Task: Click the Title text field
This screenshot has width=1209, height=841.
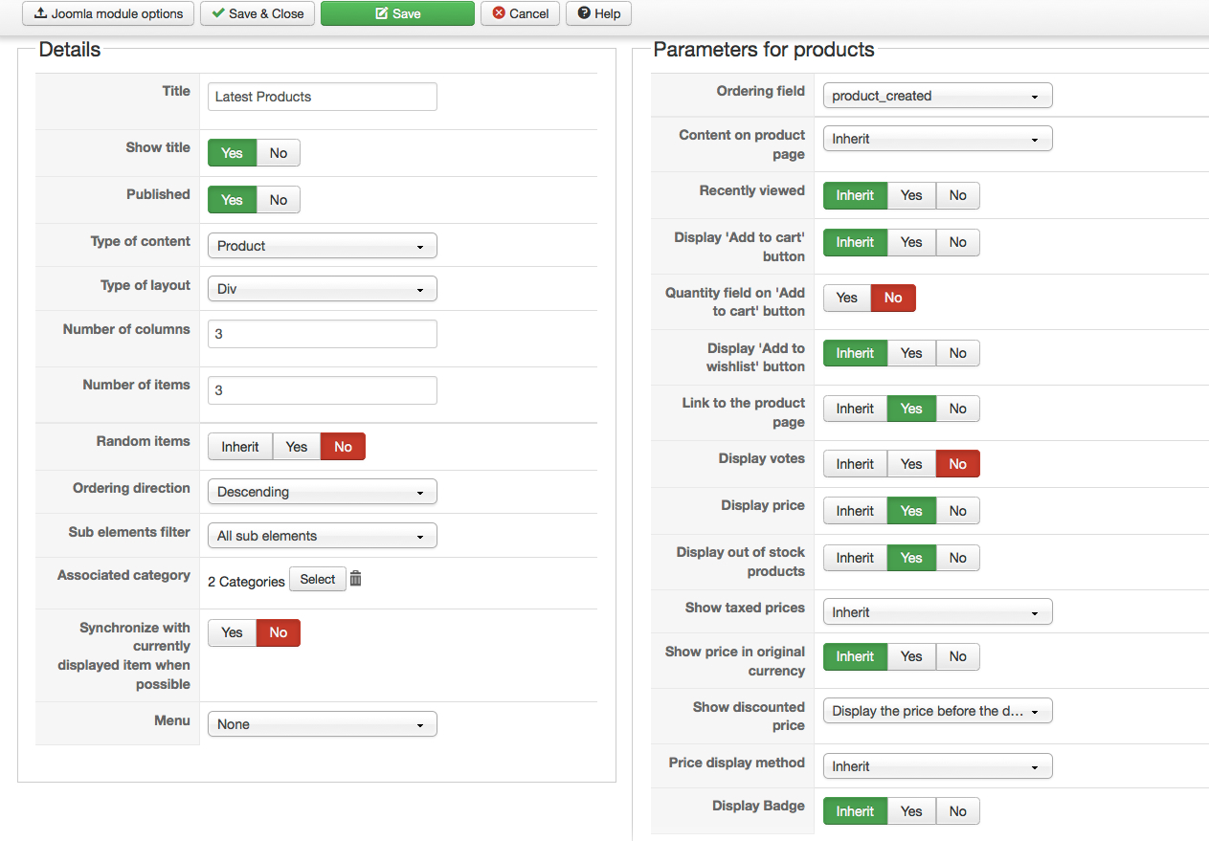Action: pos(322,97)
